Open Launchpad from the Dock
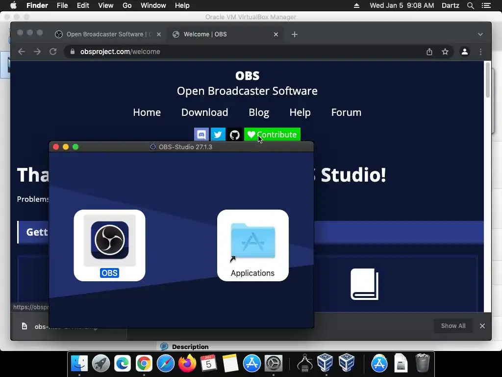The height and width of the screenshot is (377, 502). coord(101,363)
